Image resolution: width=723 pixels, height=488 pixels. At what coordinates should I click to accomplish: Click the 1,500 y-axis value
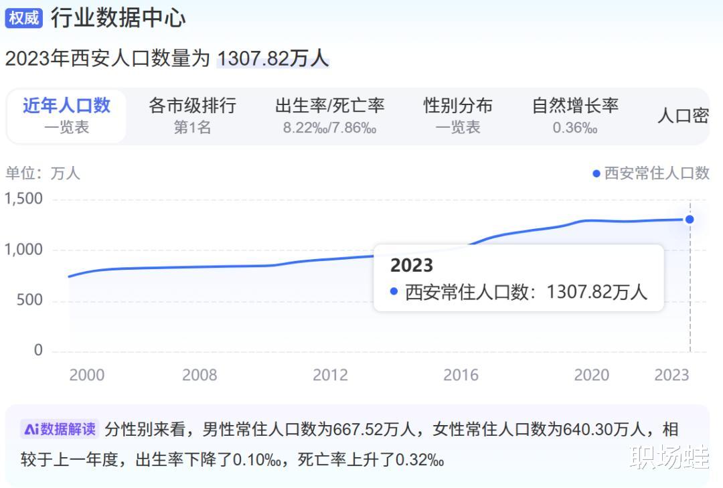click(23, 199)
